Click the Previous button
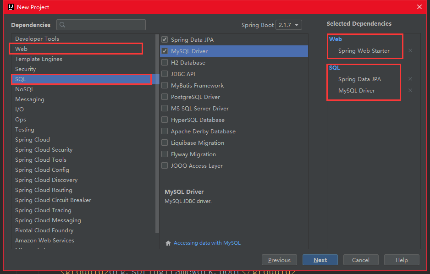This screenshot has height=274, width=430. [x=279, y=260]
